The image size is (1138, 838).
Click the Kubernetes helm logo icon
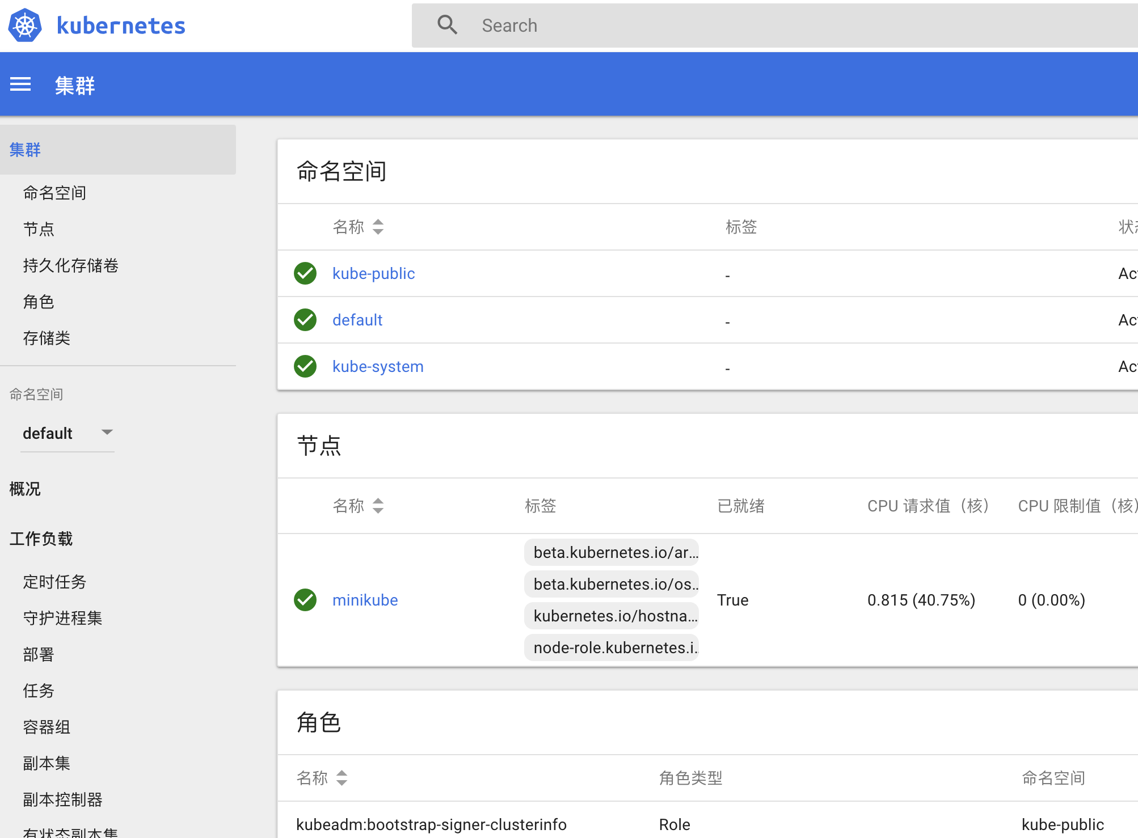pyautogui.click(x=25, y=26)
